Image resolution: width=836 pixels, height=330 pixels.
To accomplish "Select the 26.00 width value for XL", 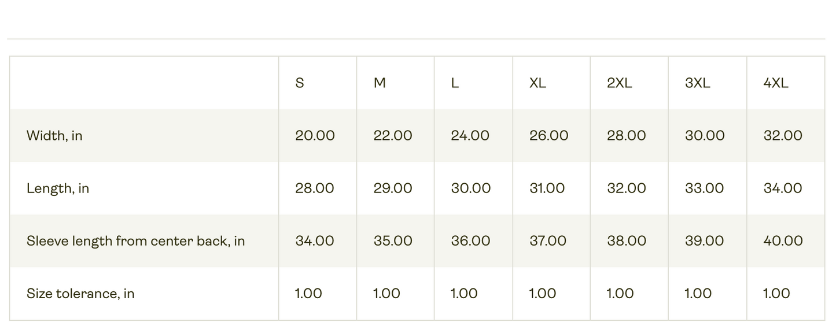I will point(548,136).
